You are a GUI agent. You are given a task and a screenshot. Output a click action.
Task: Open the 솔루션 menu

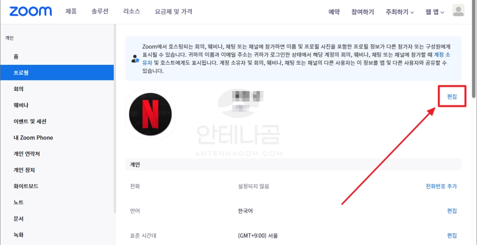(x=100, y=12)
